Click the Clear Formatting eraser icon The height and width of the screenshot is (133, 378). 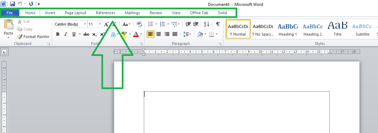(x=139, y=24)
